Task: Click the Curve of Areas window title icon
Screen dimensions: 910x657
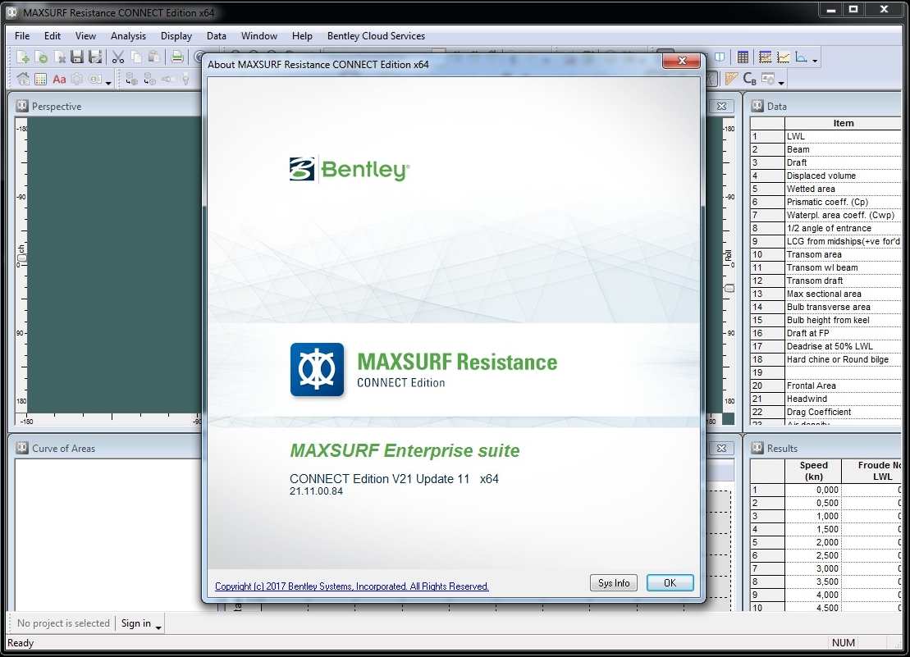Action: 22,448
